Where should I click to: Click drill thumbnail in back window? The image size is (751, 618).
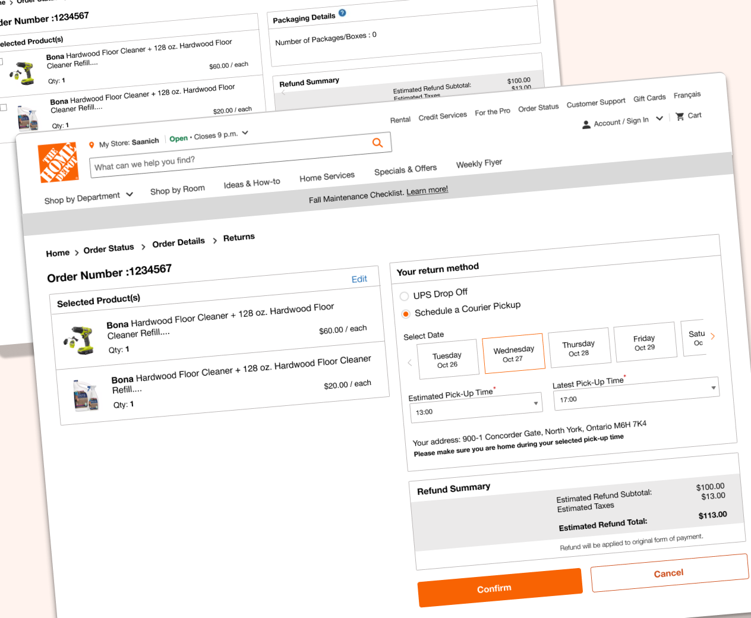pyautogui.click(x=22, y=72)
